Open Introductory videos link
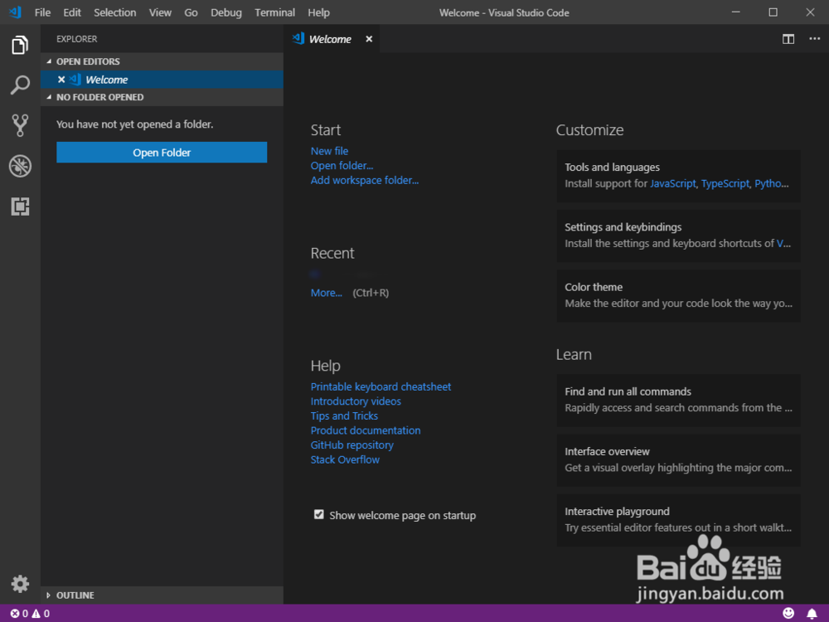Screen dimensions: 829x622 click(356, 401)
